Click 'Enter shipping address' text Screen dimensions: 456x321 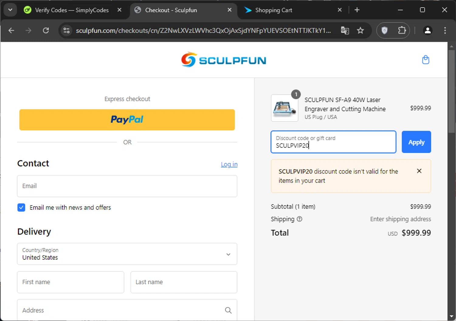pyautogui.click(x=400, y=219)
